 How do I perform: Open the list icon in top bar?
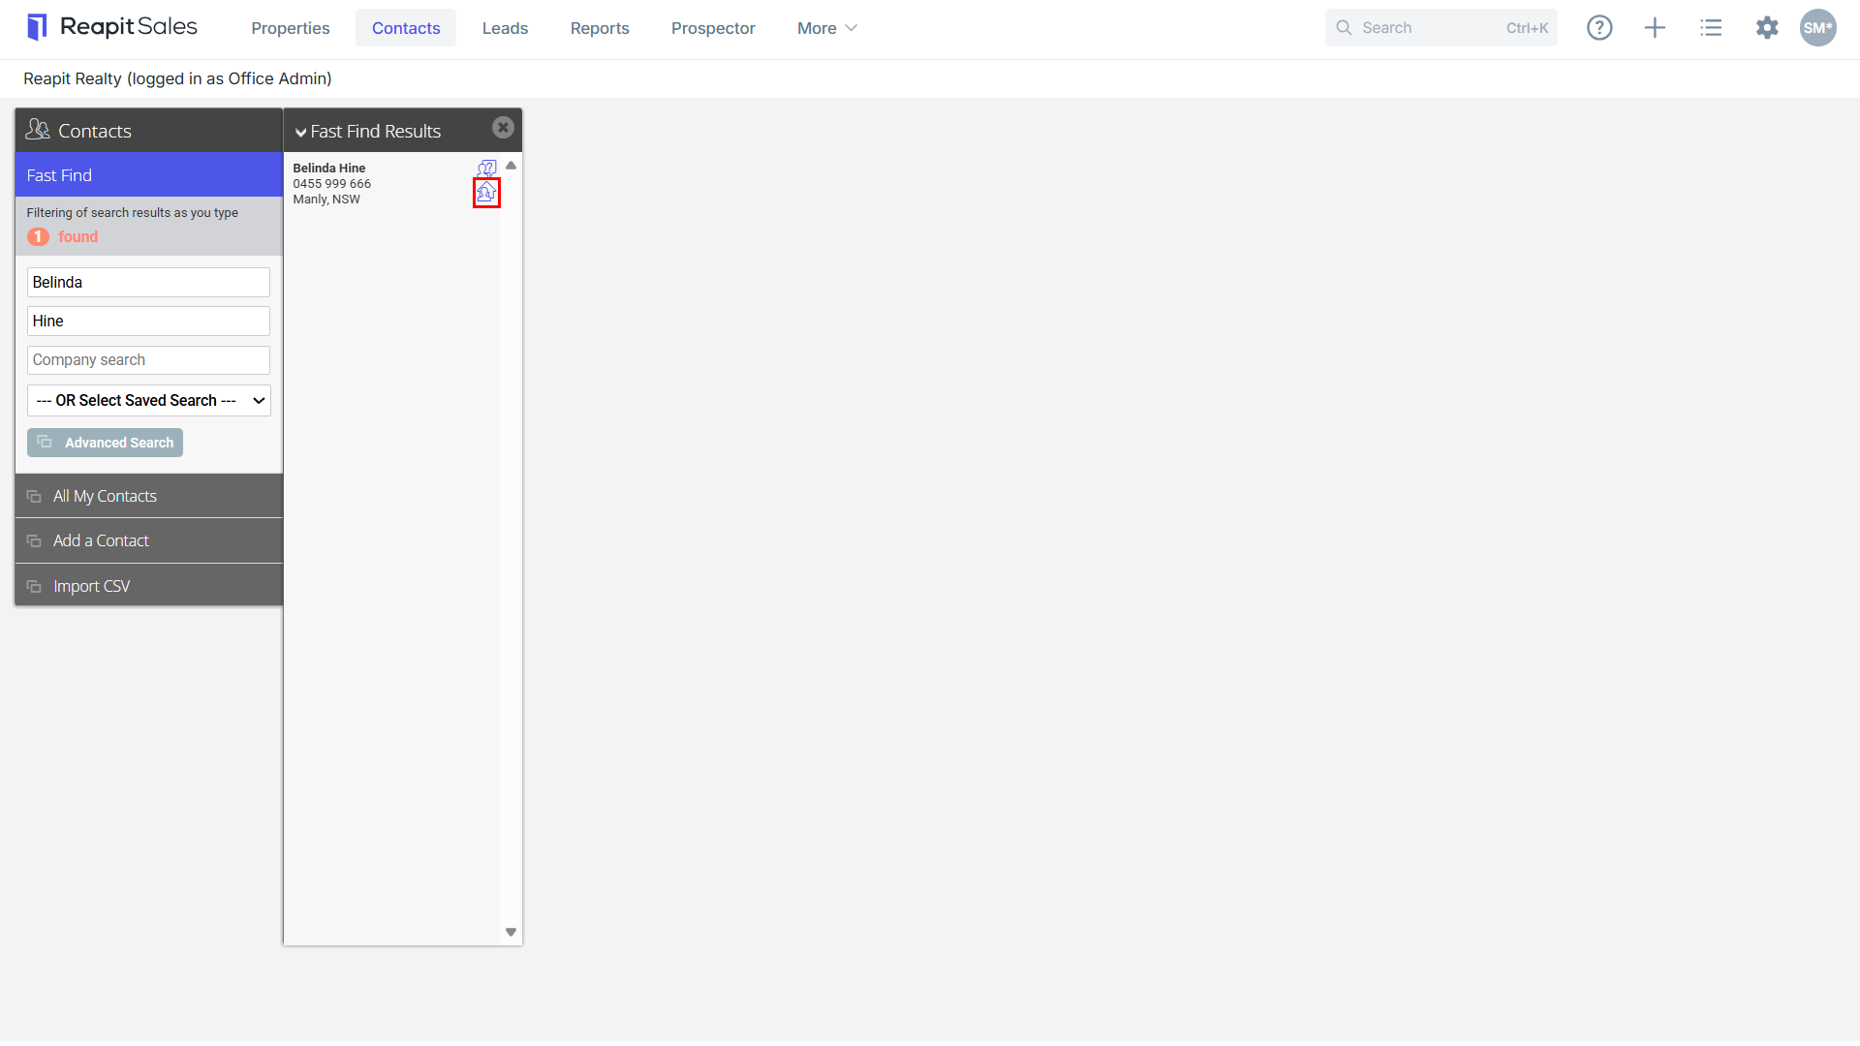click(1711, 28)
